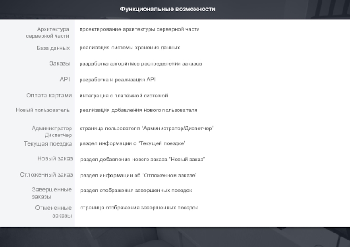The width and height of the screenshot is (350, 247).
Task: Click the "Отмененные заказы" row label
Action: pos(53,212)
